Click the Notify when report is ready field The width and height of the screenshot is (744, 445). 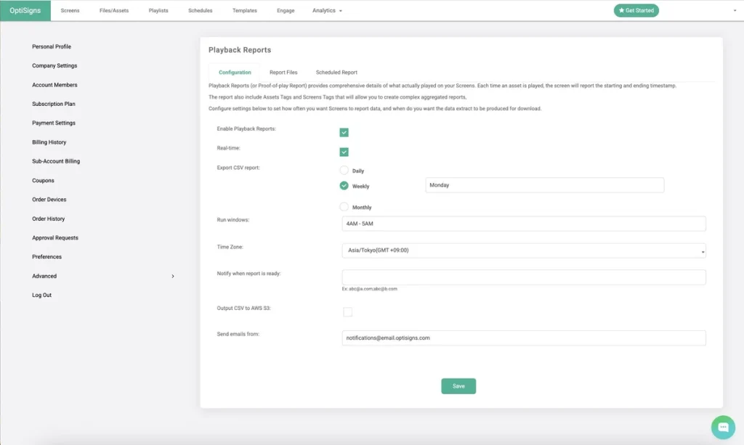click(x=523, y=277)
